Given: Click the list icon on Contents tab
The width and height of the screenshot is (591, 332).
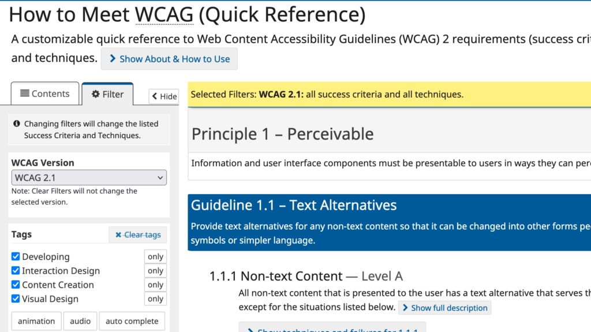Looking at the screenshot, I should 24,94.
